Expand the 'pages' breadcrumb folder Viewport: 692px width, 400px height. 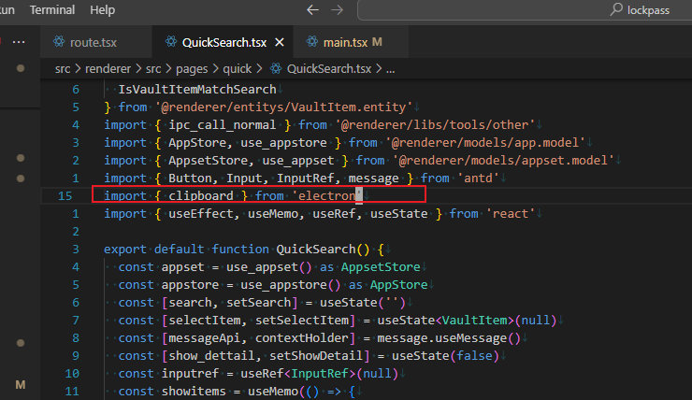point(185,69)
